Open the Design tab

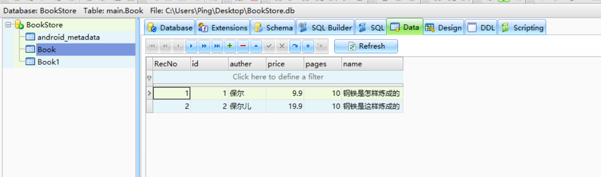[443, 28]
